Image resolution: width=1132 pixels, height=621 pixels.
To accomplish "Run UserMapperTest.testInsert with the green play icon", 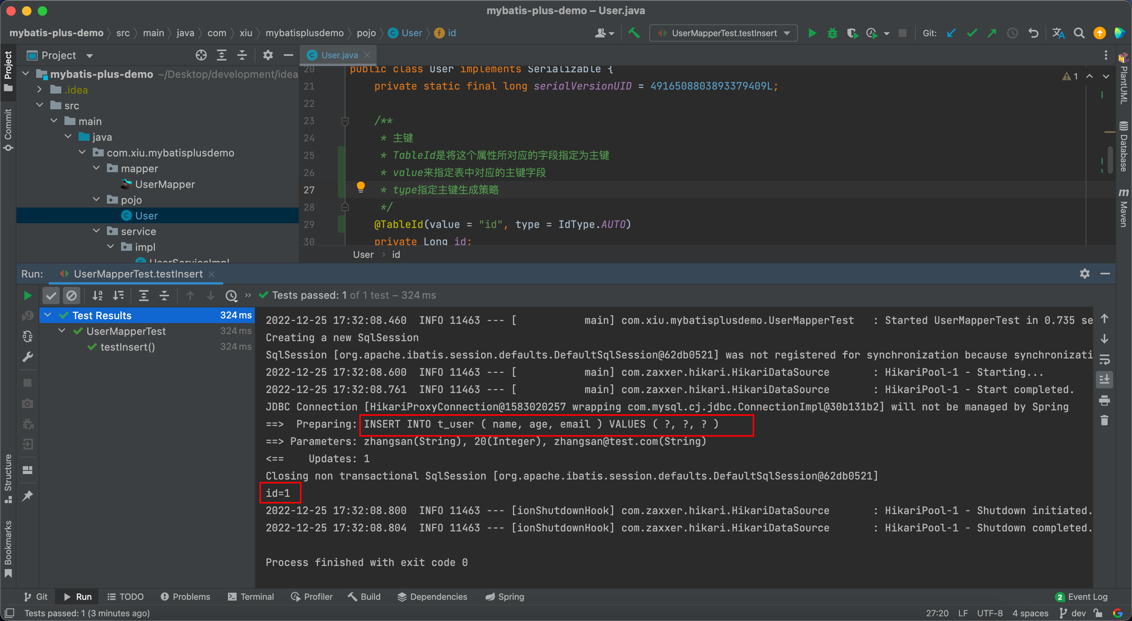I will pos(812,33).
